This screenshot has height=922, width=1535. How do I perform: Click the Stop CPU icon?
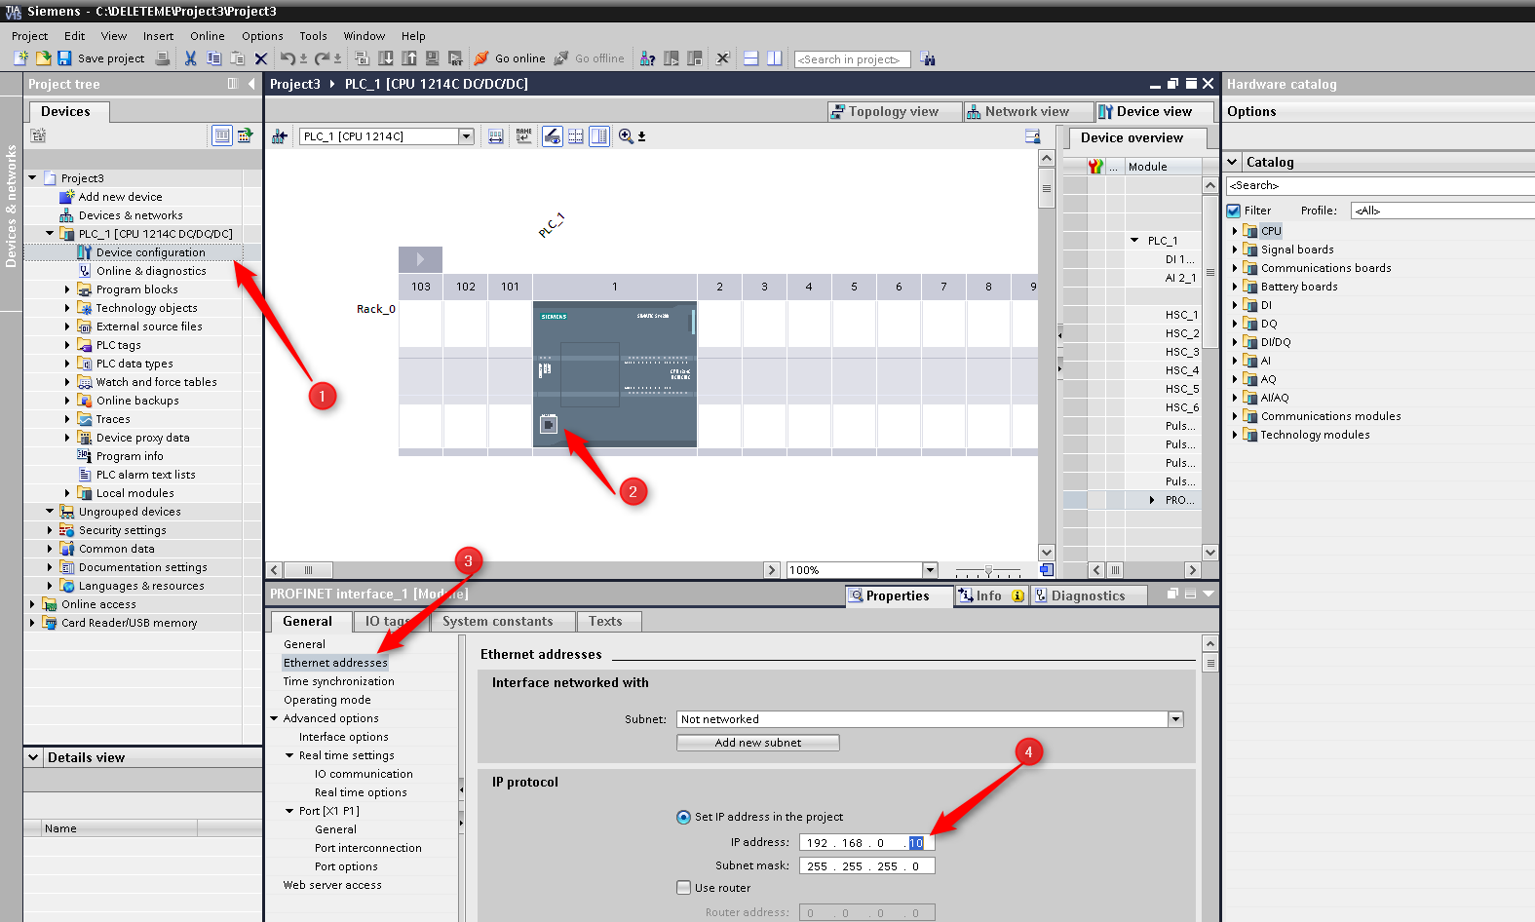click(694, 58)
